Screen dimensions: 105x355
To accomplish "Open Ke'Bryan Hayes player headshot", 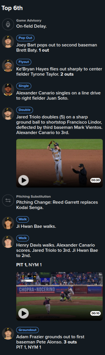I will pyautogui.click(x=8, y=65).
